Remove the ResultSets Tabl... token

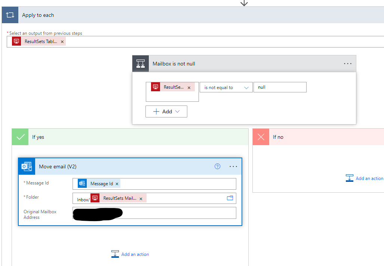point(62,42)
